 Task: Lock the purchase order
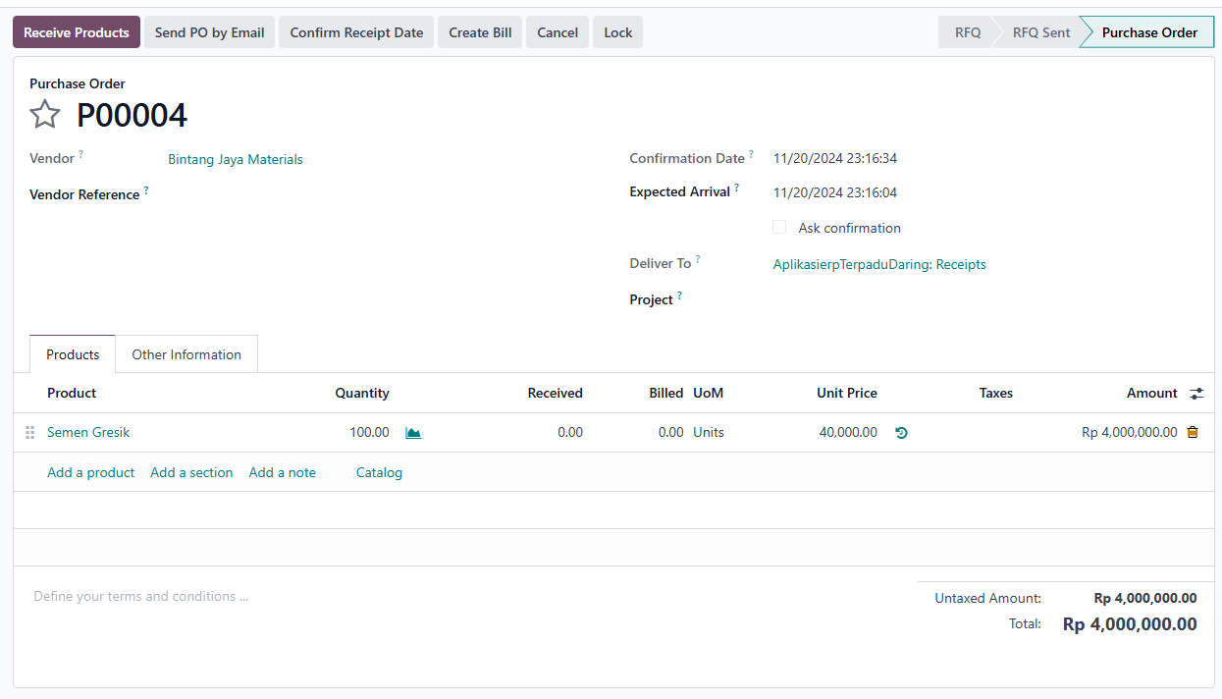click(618, 32)
